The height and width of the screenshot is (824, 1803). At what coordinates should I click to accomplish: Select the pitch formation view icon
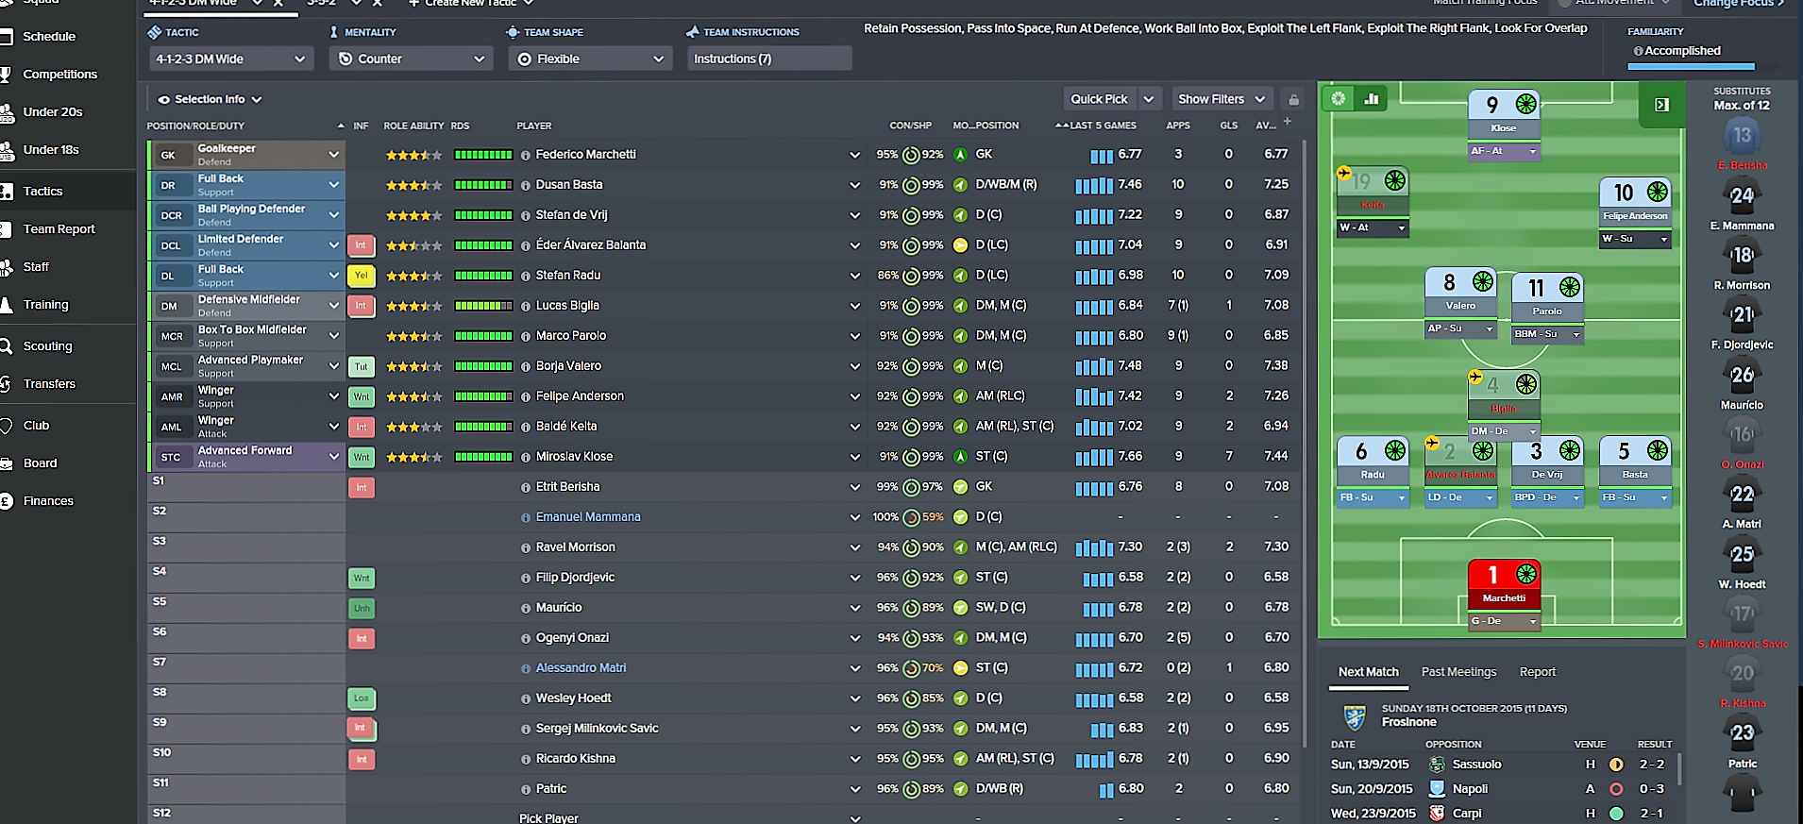1338,98
